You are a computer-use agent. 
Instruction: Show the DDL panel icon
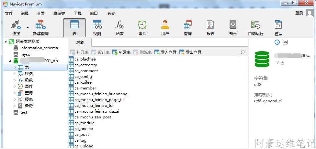coord(285,42)
